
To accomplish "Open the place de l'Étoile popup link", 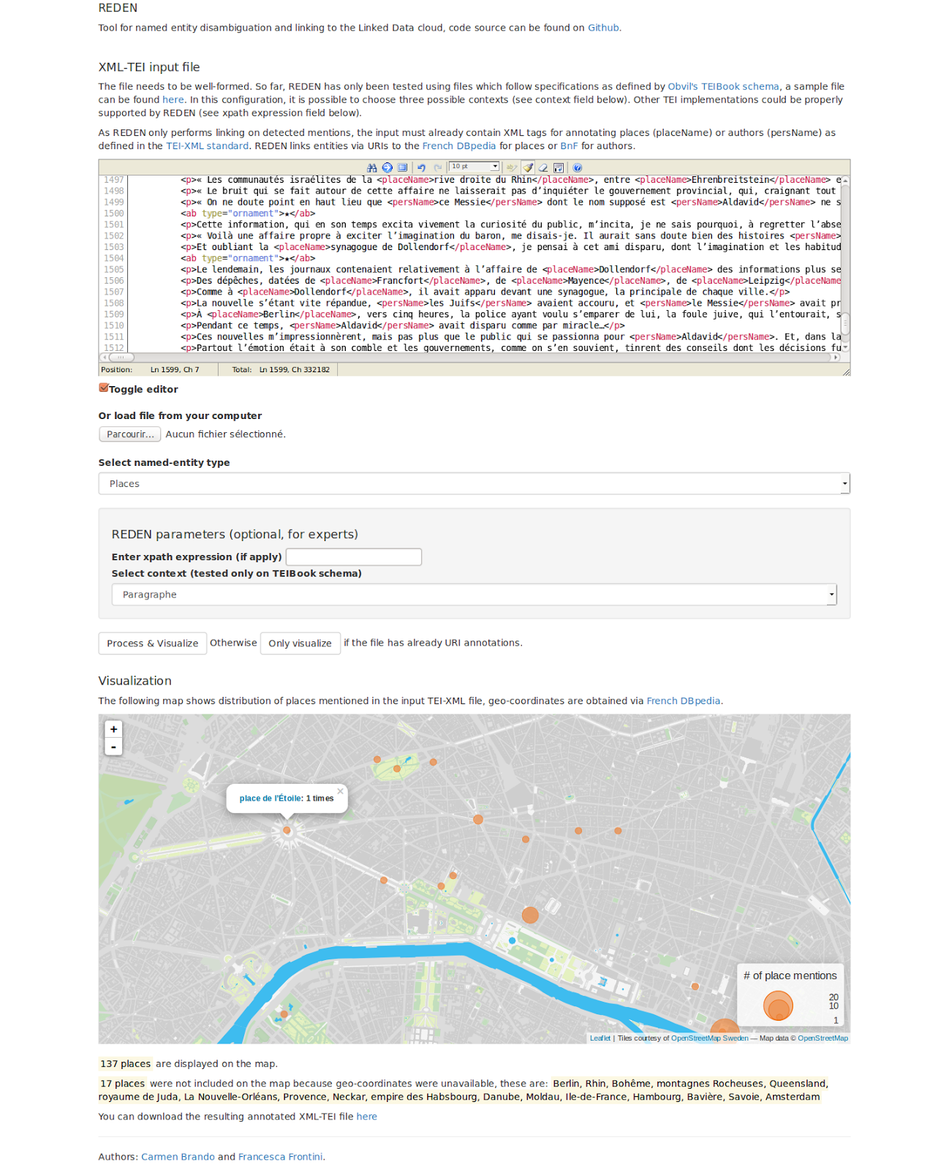I will point(271,799).
